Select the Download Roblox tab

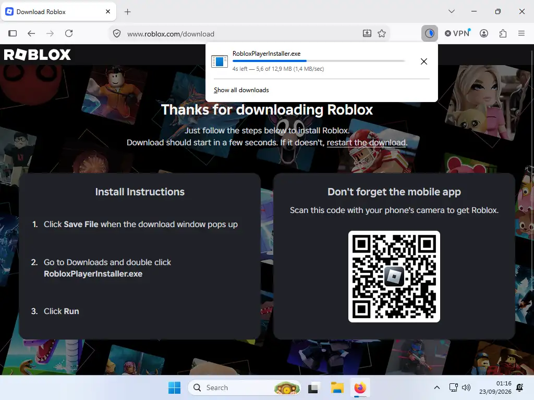coord(58,12)
